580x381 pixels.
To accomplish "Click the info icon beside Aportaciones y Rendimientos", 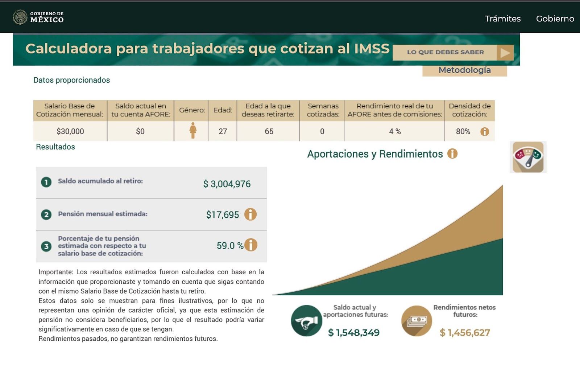I will tap(452, 153).
